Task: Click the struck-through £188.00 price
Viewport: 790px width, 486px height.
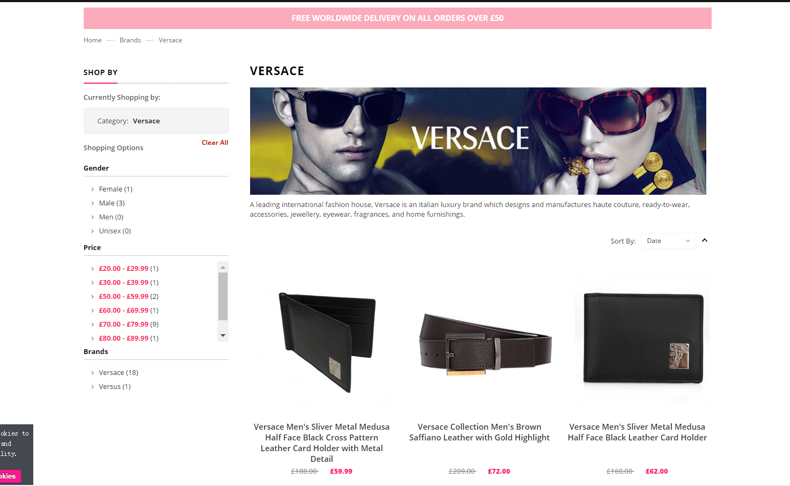Action: 305,472
